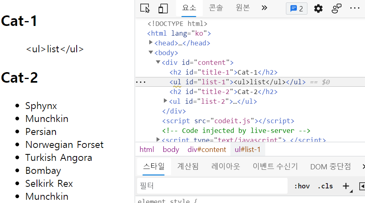Select body in the breadcrumb
365x203 pixels.
click(171, 150)
